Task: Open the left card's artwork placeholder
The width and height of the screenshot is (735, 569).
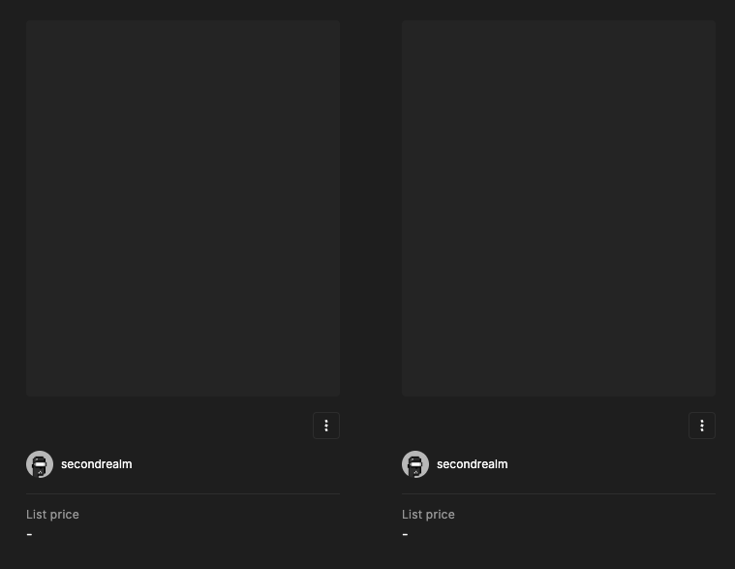Action: coord(183,208)
